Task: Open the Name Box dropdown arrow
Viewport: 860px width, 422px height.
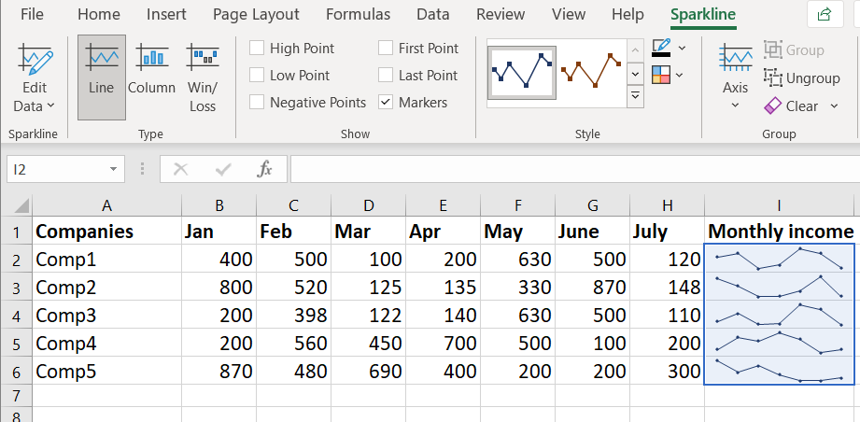Action: tap(113, 169)
